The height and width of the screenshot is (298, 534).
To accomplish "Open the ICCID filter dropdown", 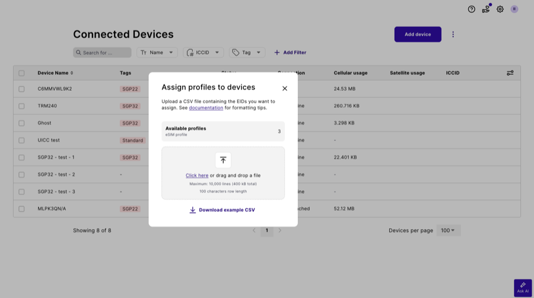I will pyautogui.click(x=204, y=52).
